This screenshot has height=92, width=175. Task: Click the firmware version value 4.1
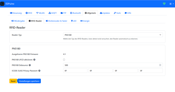pyautogui.click(x=64, y=54)
